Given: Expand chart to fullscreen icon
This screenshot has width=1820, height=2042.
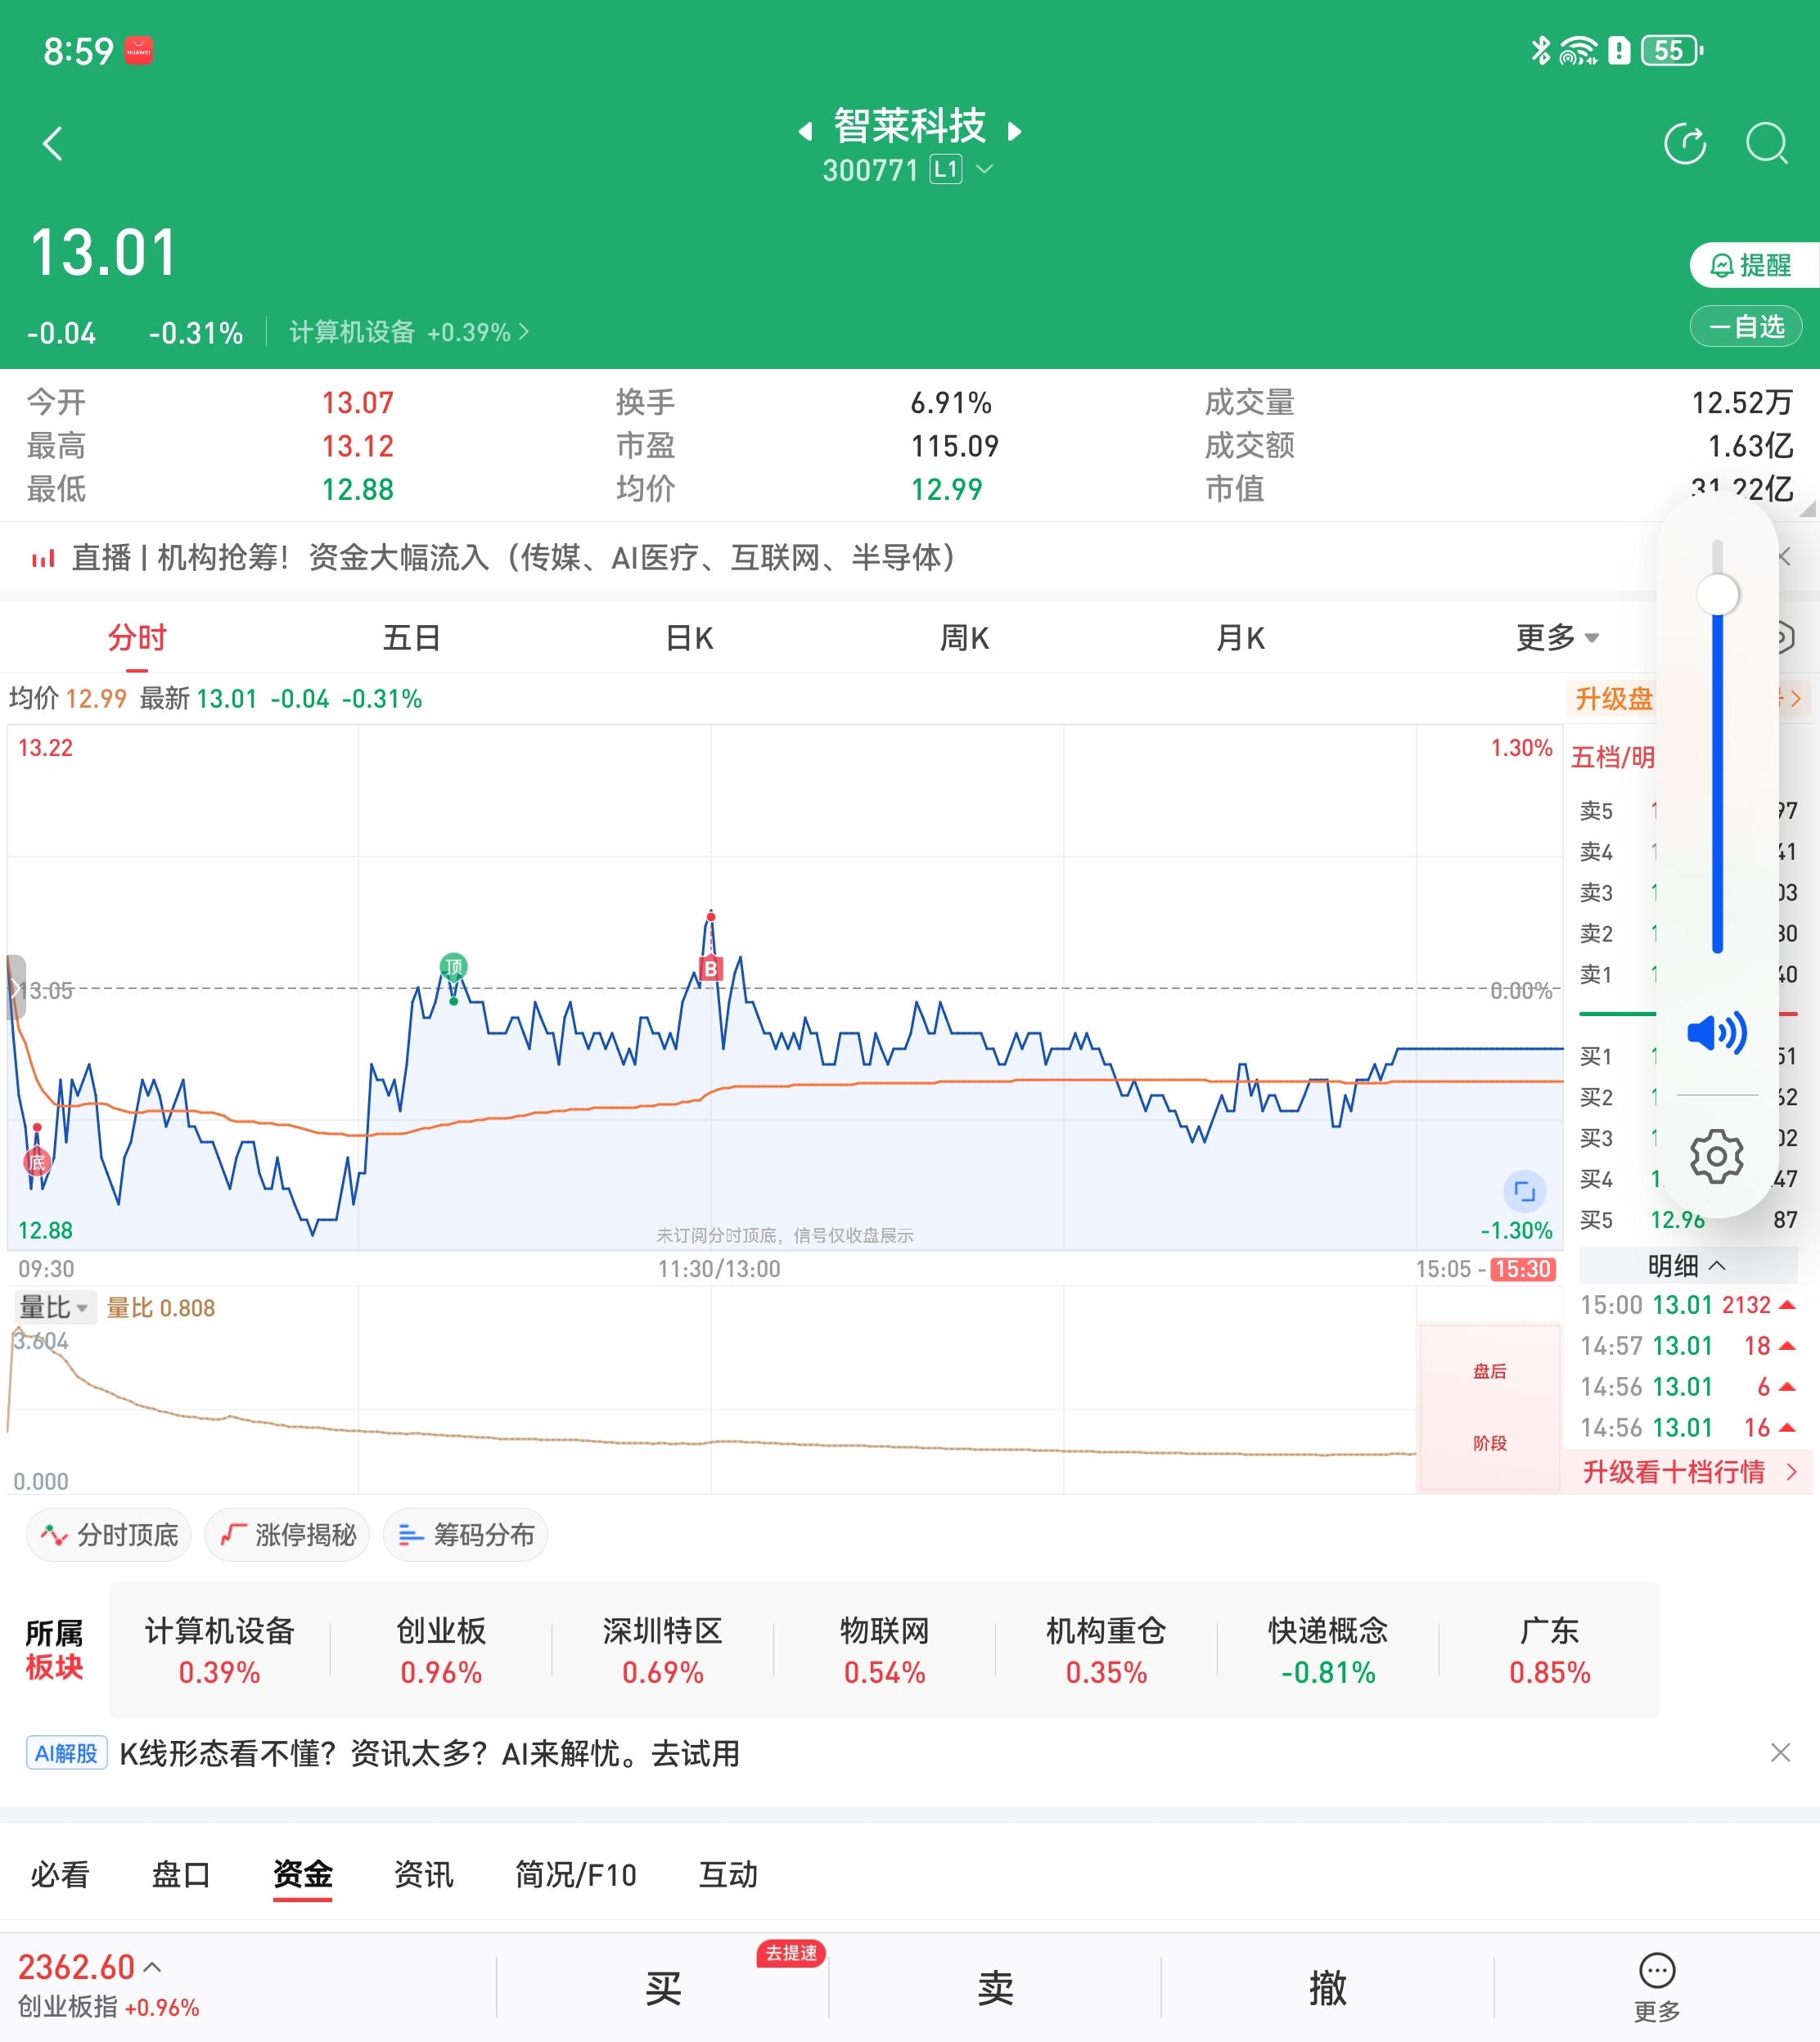Looking at the screenshot, I should pyautogui.click(x=1525, y=1190).
